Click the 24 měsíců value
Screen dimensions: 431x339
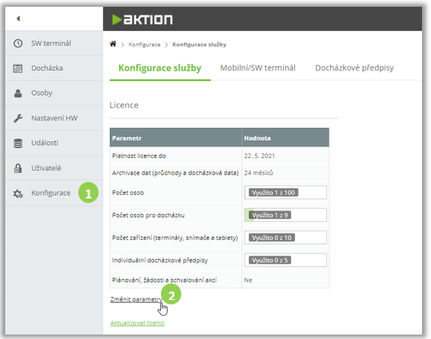259,173
